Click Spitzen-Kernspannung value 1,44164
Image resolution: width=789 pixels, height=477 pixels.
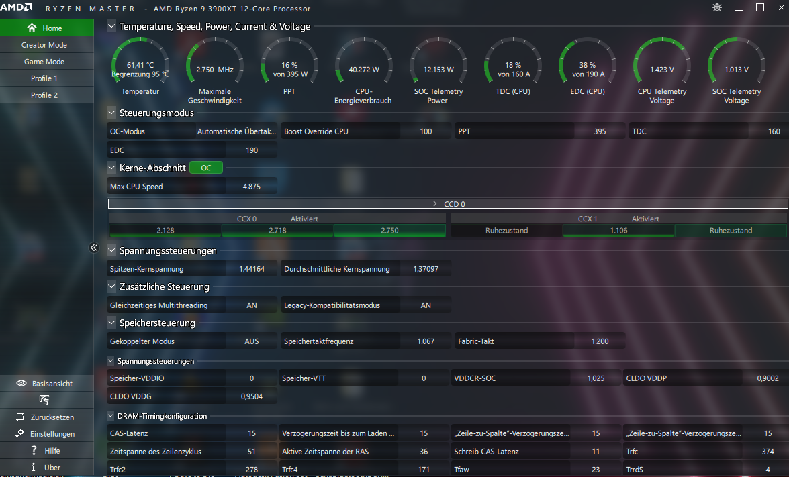(x=252, y=269)
